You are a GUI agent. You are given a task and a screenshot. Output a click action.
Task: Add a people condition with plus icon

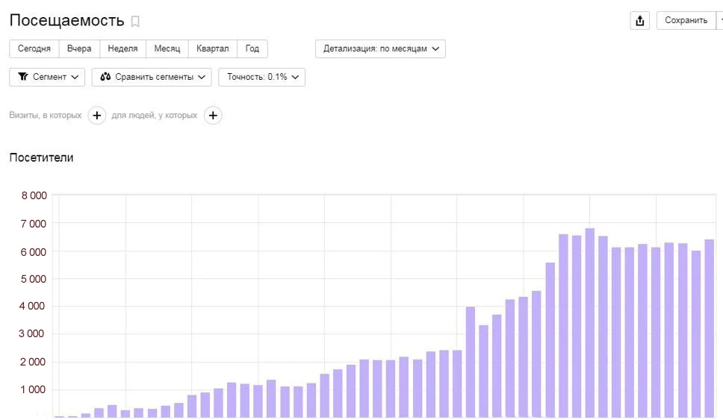click(x=213, y=116)
